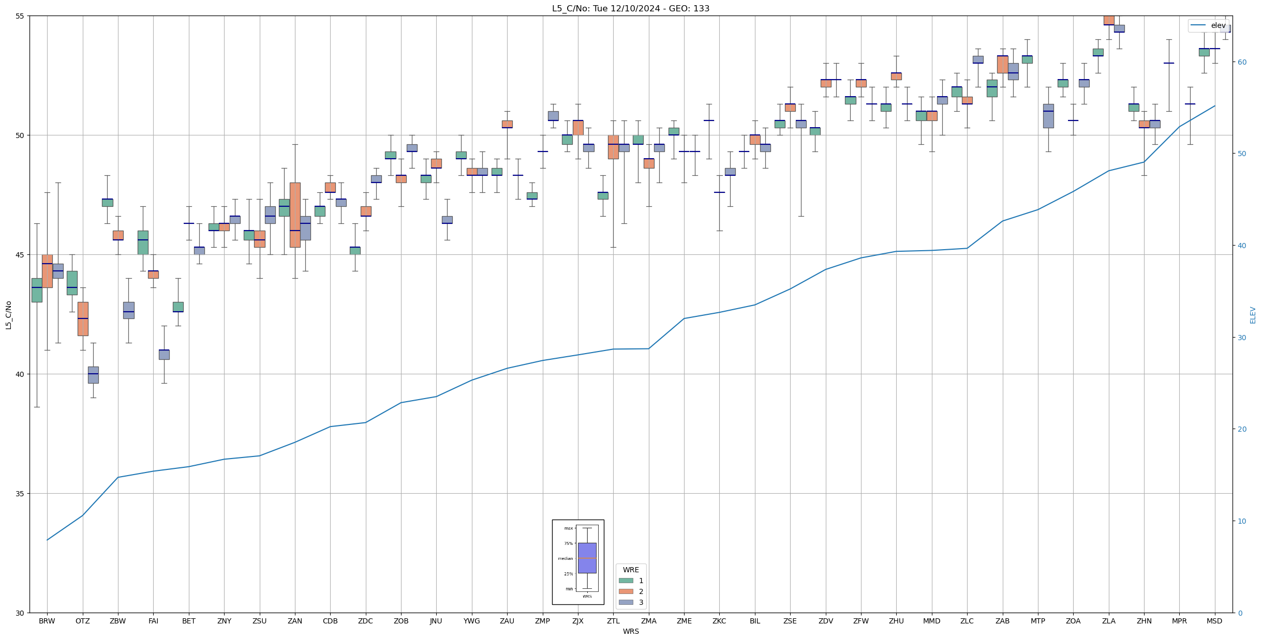Click the 10 tick on right ELEV axis
This screenshot has width=1262, height=640.
tap(1241, 521)
